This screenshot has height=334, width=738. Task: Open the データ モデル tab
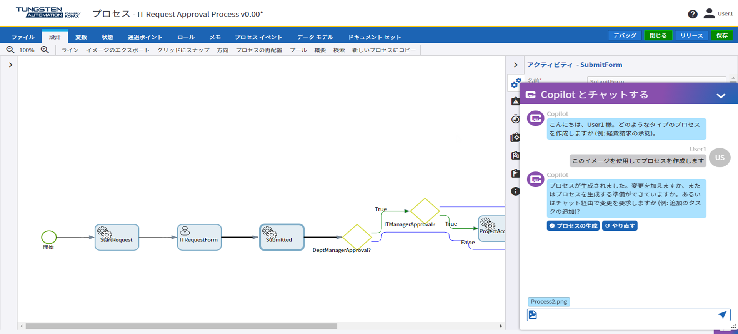pyautogui.click(x=315, y=37)
